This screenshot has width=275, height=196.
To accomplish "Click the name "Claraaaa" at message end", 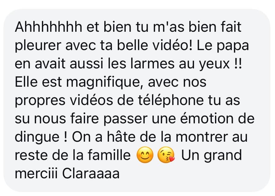I will 91,173.
